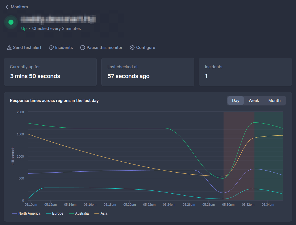Click the 05:34pm x-axis label
Viewport: 296px width, 225px height.
[x=268, y=205]
